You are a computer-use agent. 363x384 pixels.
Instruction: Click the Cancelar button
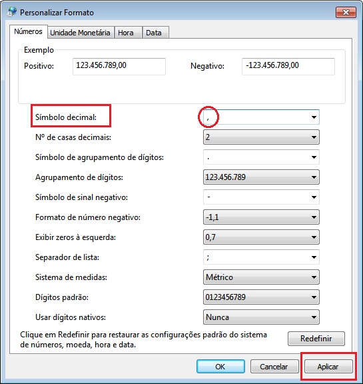pyautogui.click(x=274, y=367)
